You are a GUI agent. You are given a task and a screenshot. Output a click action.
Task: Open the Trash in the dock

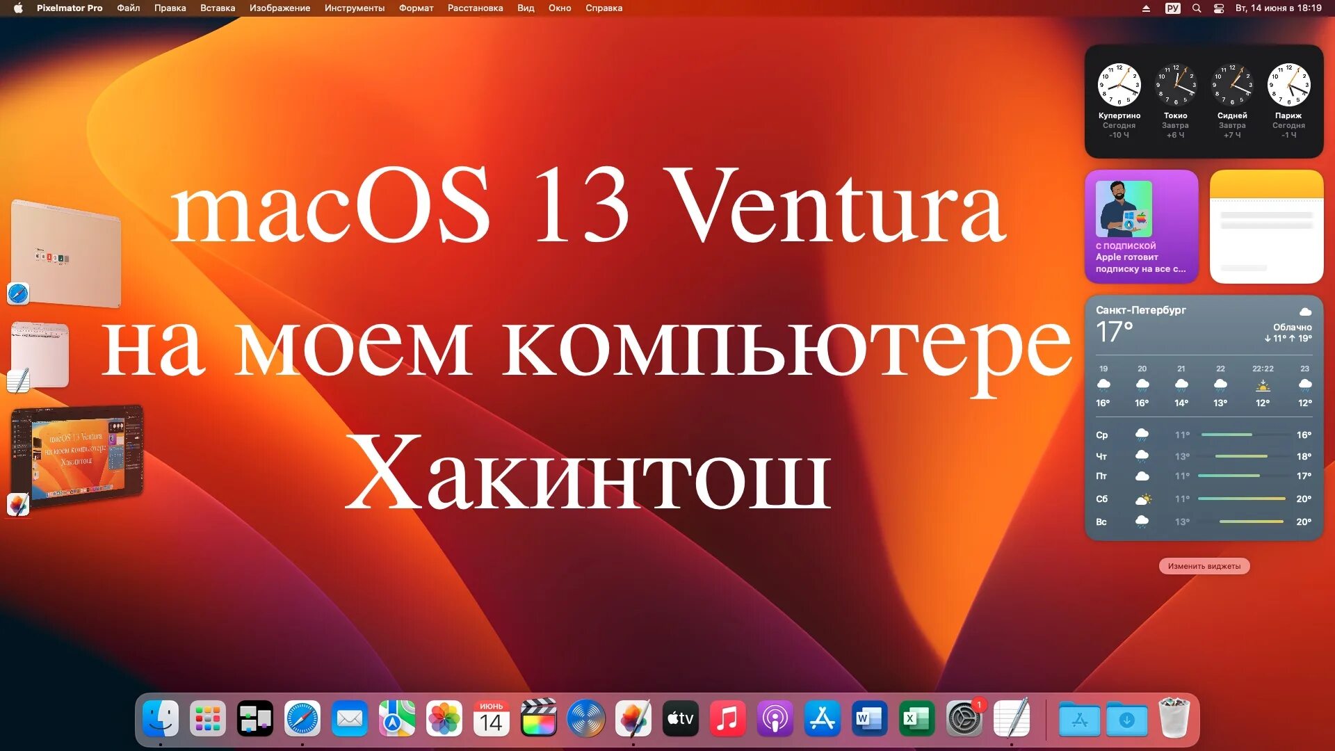[1174, 718]
